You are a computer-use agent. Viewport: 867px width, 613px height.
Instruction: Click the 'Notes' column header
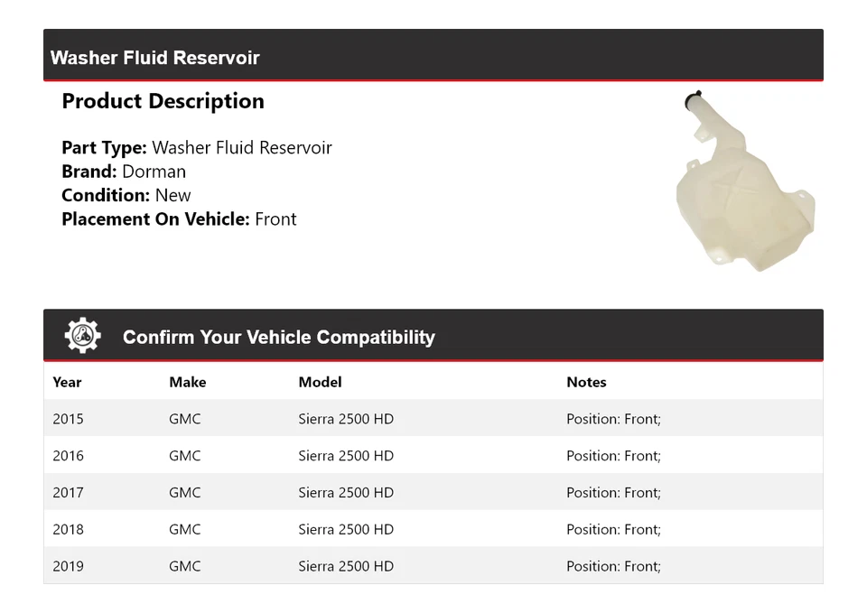586,382
